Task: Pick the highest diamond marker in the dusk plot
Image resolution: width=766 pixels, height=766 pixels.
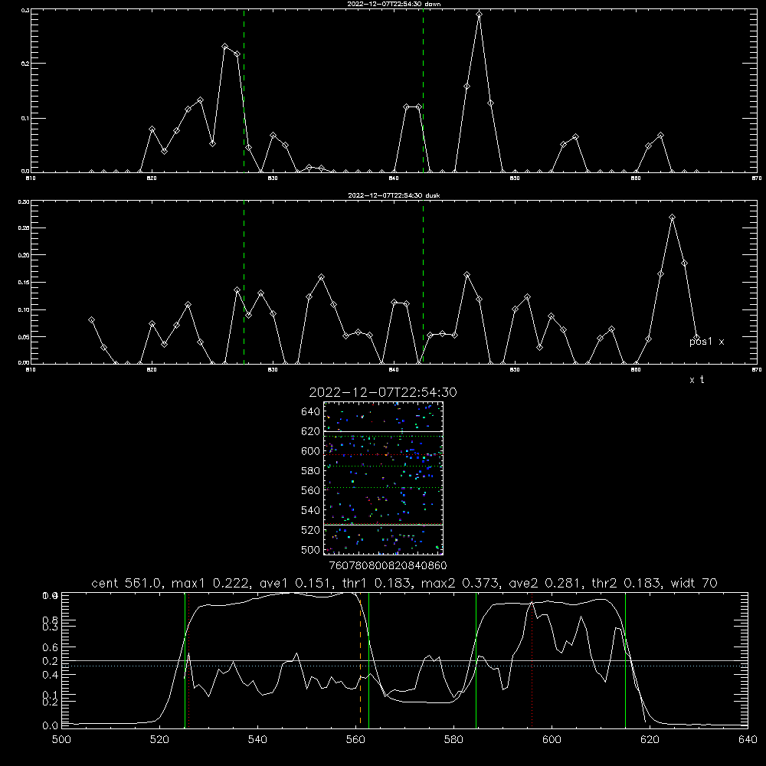Action: tap(673, 218)
